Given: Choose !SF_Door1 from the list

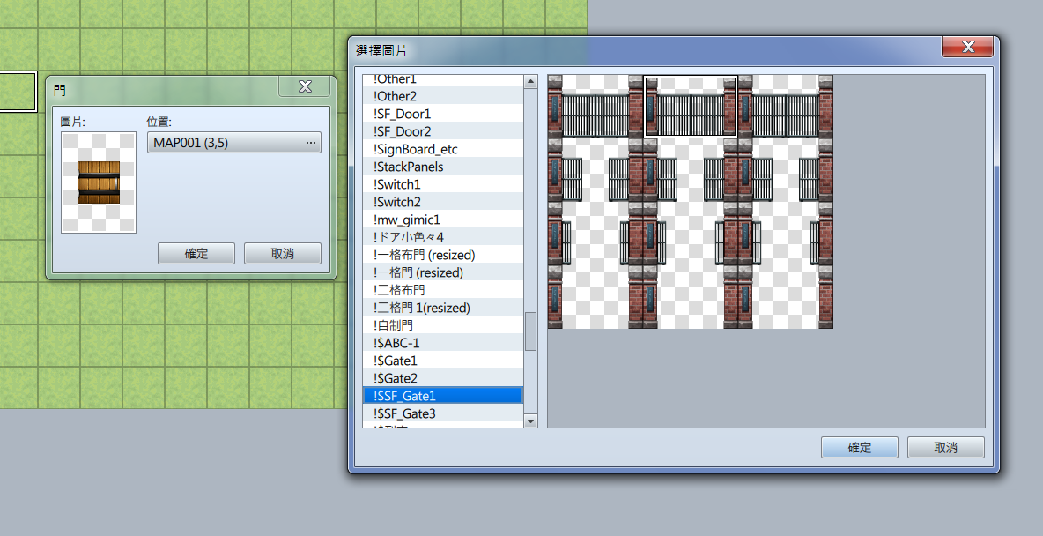Looking at the screenshot, I should click(x=443, y=114).
